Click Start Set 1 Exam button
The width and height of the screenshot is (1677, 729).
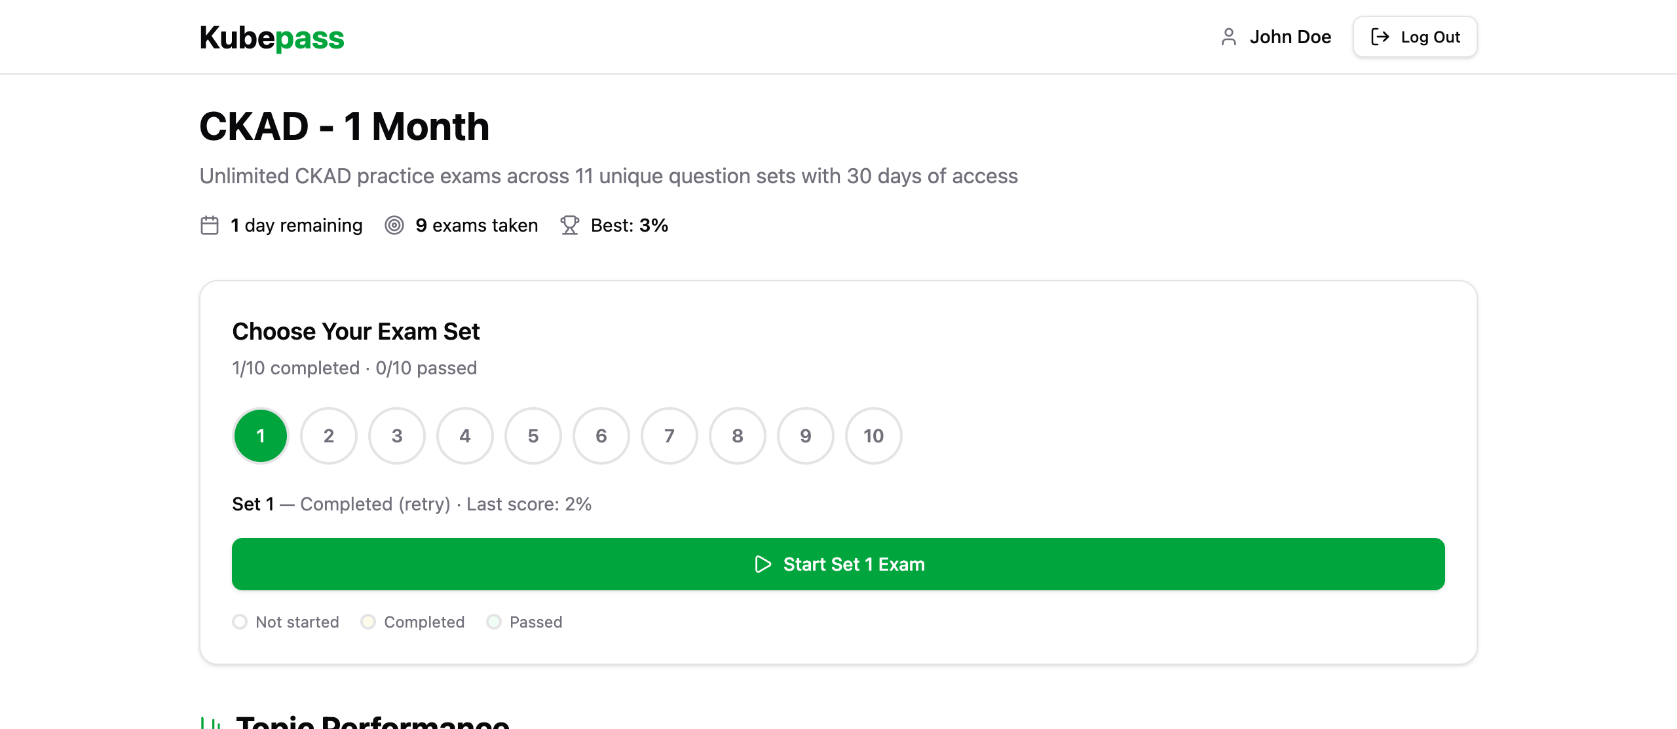pyautogui.click(x=838, y=564)
